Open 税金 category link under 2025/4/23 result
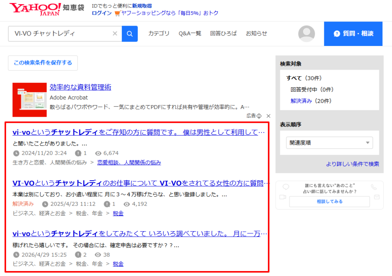 [x=118, y=214]
